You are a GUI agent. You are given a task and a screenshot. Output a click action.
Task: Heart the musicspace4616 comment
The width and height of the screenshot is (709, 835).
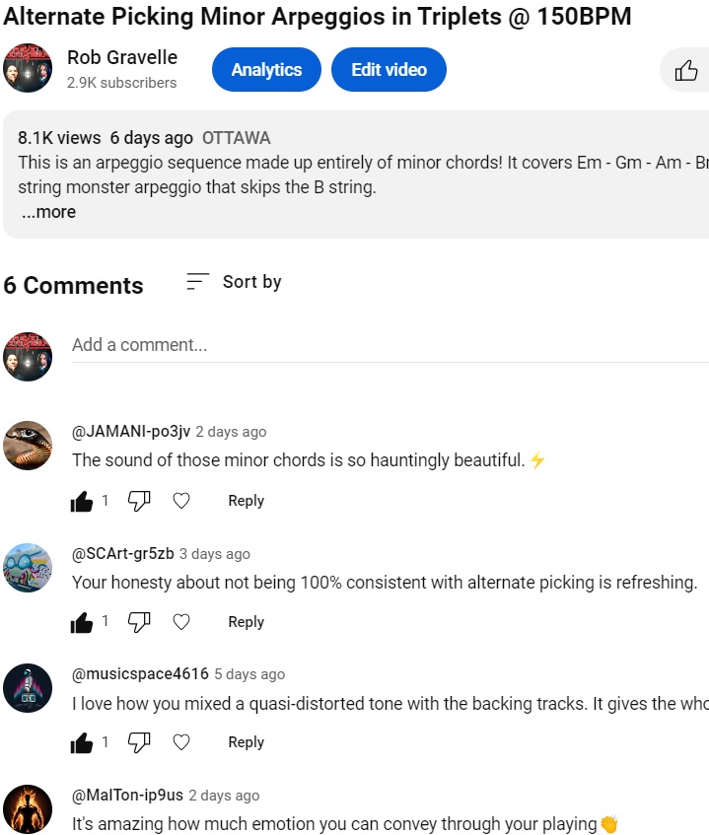click(181, 742)
